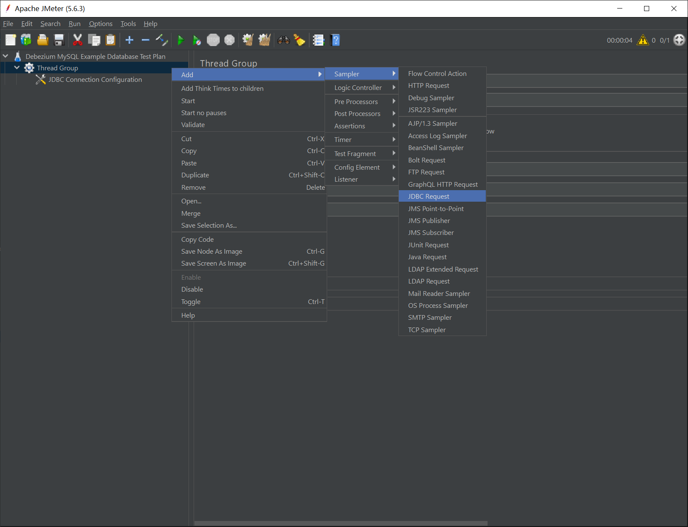The height and width of the screenshot is (527, 688).
Task: Click the horizontal scrollbar at bottom
Action: pyautogui.click(x=341, y=523)
